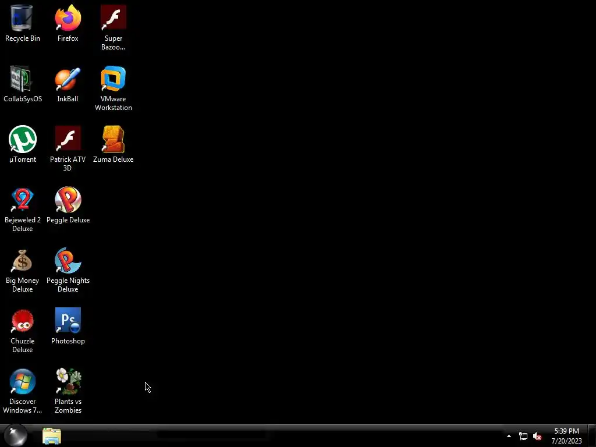Show hidden tray icons arrow
The width and height of the screenshot is (596, 447).
(x=509, y=436)
